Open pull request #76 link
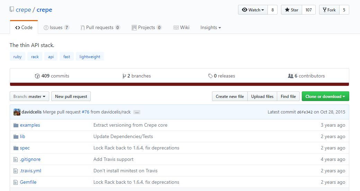This screenshot has width=360, height=191. (x=85, y=112)
